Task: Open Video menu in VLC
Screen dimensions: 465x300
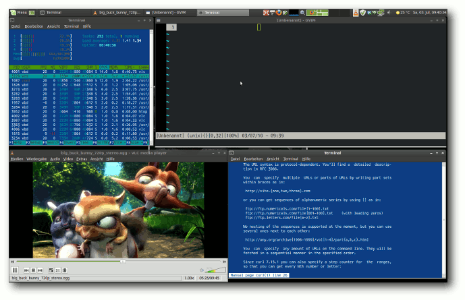Action: click(x=68, y=159)
